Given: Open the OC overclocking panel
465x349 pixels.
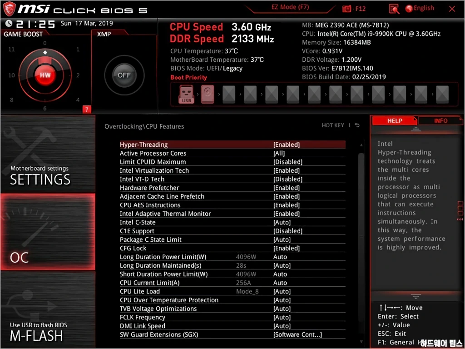Looking at the screenshot, I should tap(48, 232).
